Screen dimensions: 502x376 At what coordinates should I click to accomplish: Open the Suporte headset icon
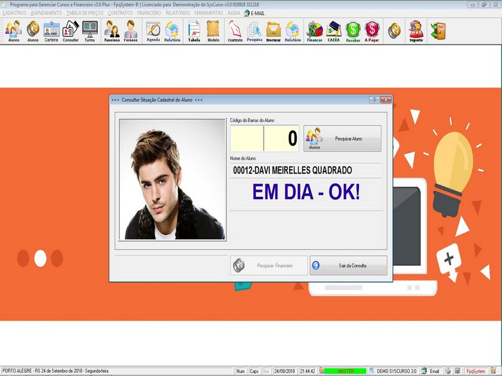pos(416,31)
